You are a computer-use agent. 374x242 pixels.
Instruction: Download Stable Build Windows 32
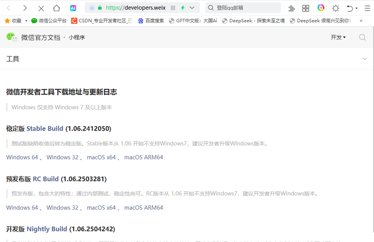[x=62, y=157]
